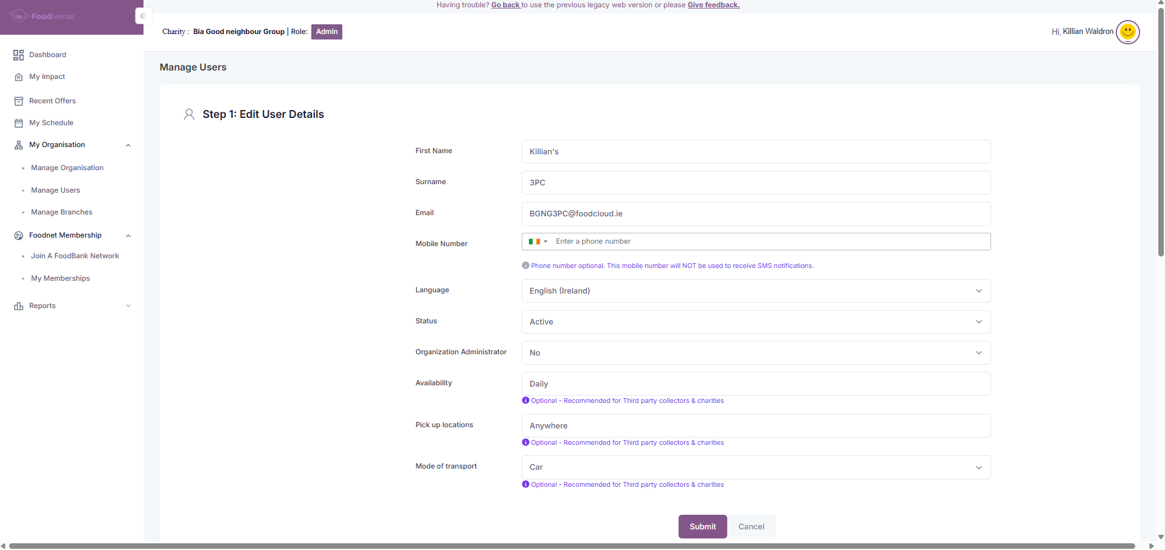Open the Status dropdown
The image size is (1165, 550).
coord(756,322)
